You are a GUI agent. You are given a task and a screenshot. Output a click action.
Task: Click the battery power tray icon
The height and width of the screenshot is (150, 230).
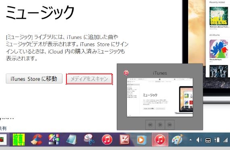(217, 140)
